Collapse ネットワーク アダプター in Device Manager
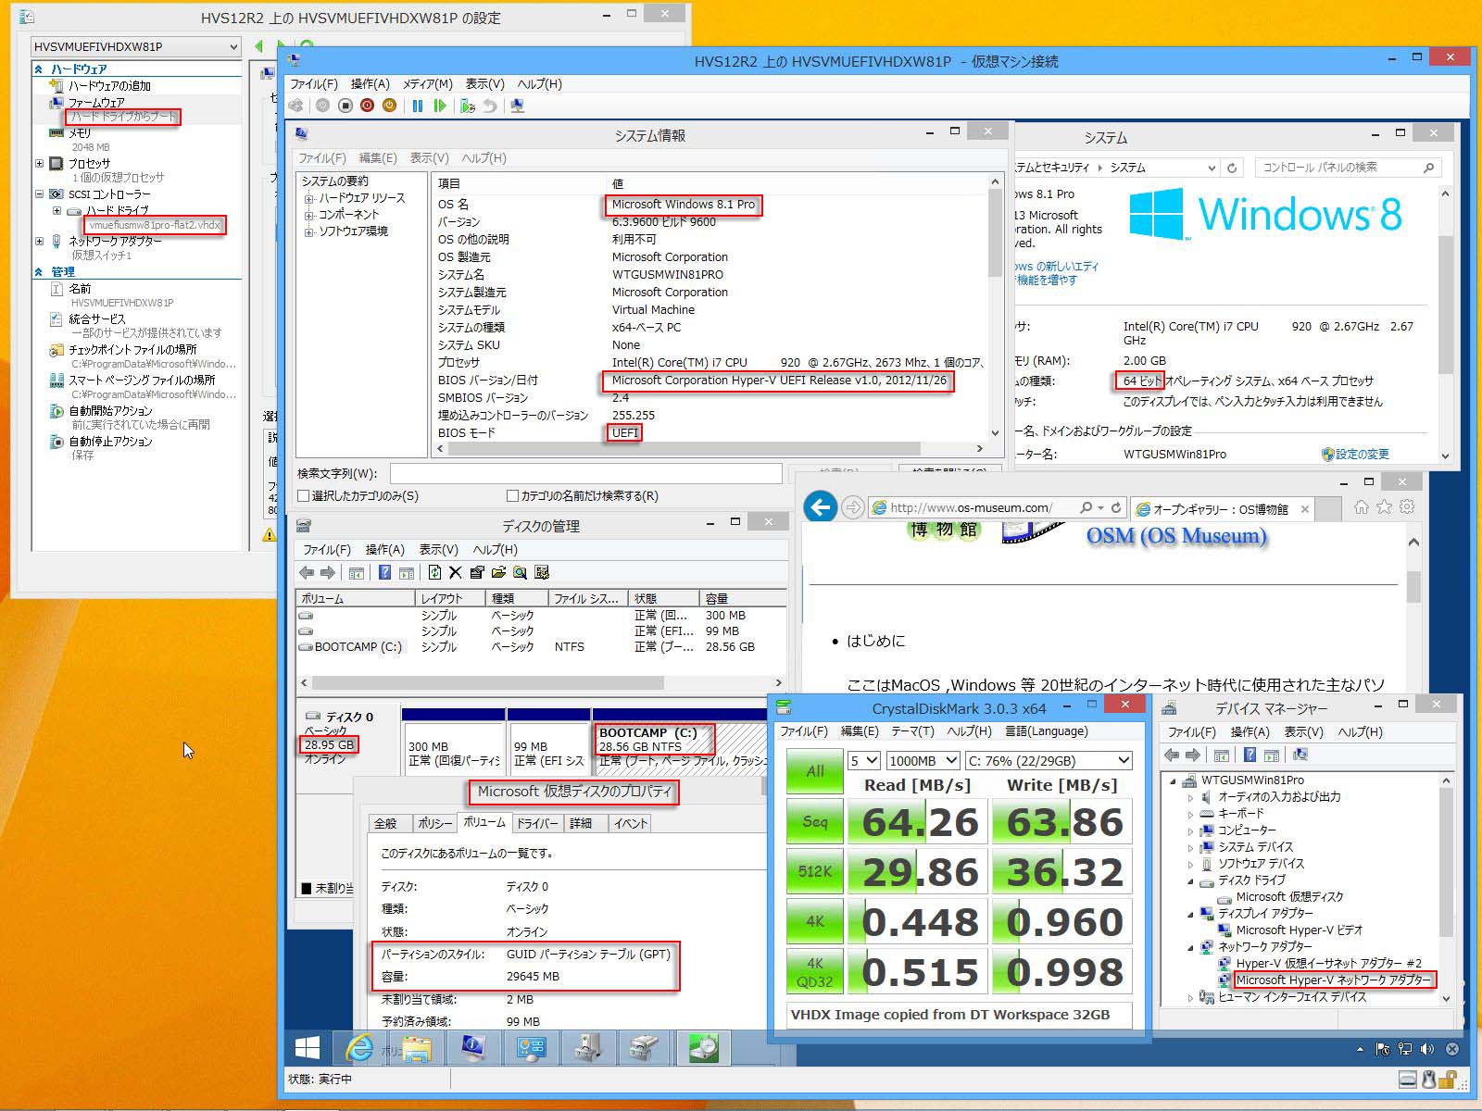 pyautogui.click(x=1190, y=947)
